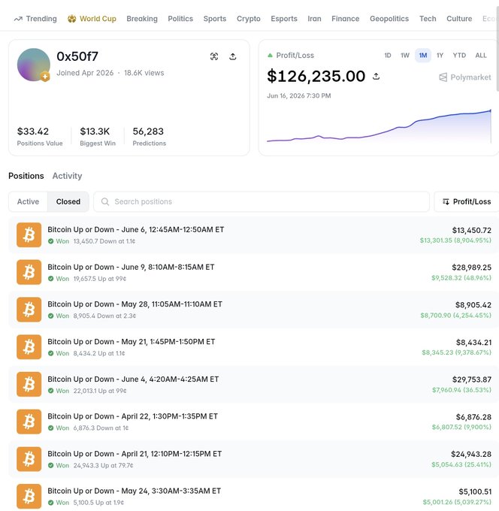The image size is (499, 511).
Task: Open the Crypto category
Action: coord(248,19)
